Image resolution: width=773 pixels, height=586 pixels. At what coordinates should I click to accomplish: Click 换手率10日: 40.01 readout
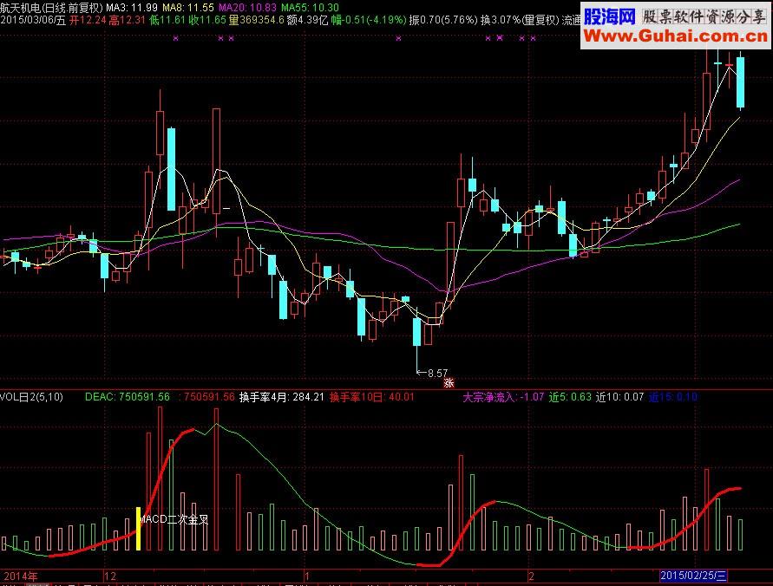point(372,397)
